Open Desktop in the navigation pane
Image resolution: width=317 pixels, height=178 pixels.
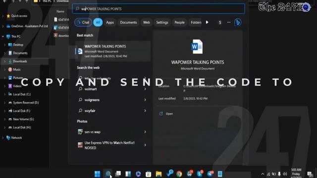(18, 45)
